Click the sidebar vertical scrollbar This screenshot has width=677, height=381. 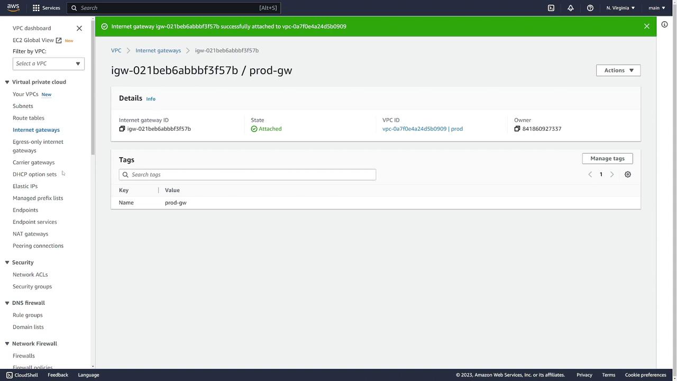[x=93, y=87]
